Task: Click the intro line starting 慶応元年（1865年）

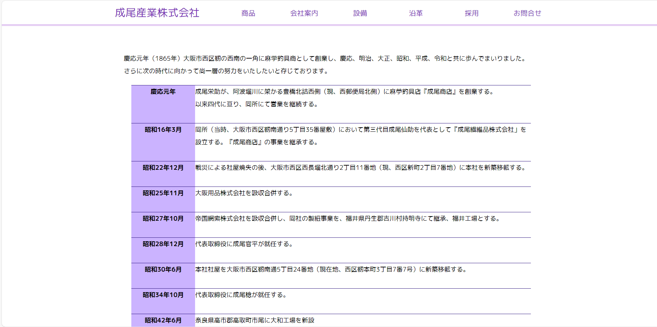Action: [x=325, y=59]
